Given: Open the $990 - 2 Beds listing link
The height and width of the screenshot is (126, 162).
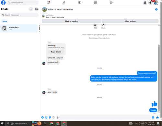Looking at the screenshot, I should 55,17.
